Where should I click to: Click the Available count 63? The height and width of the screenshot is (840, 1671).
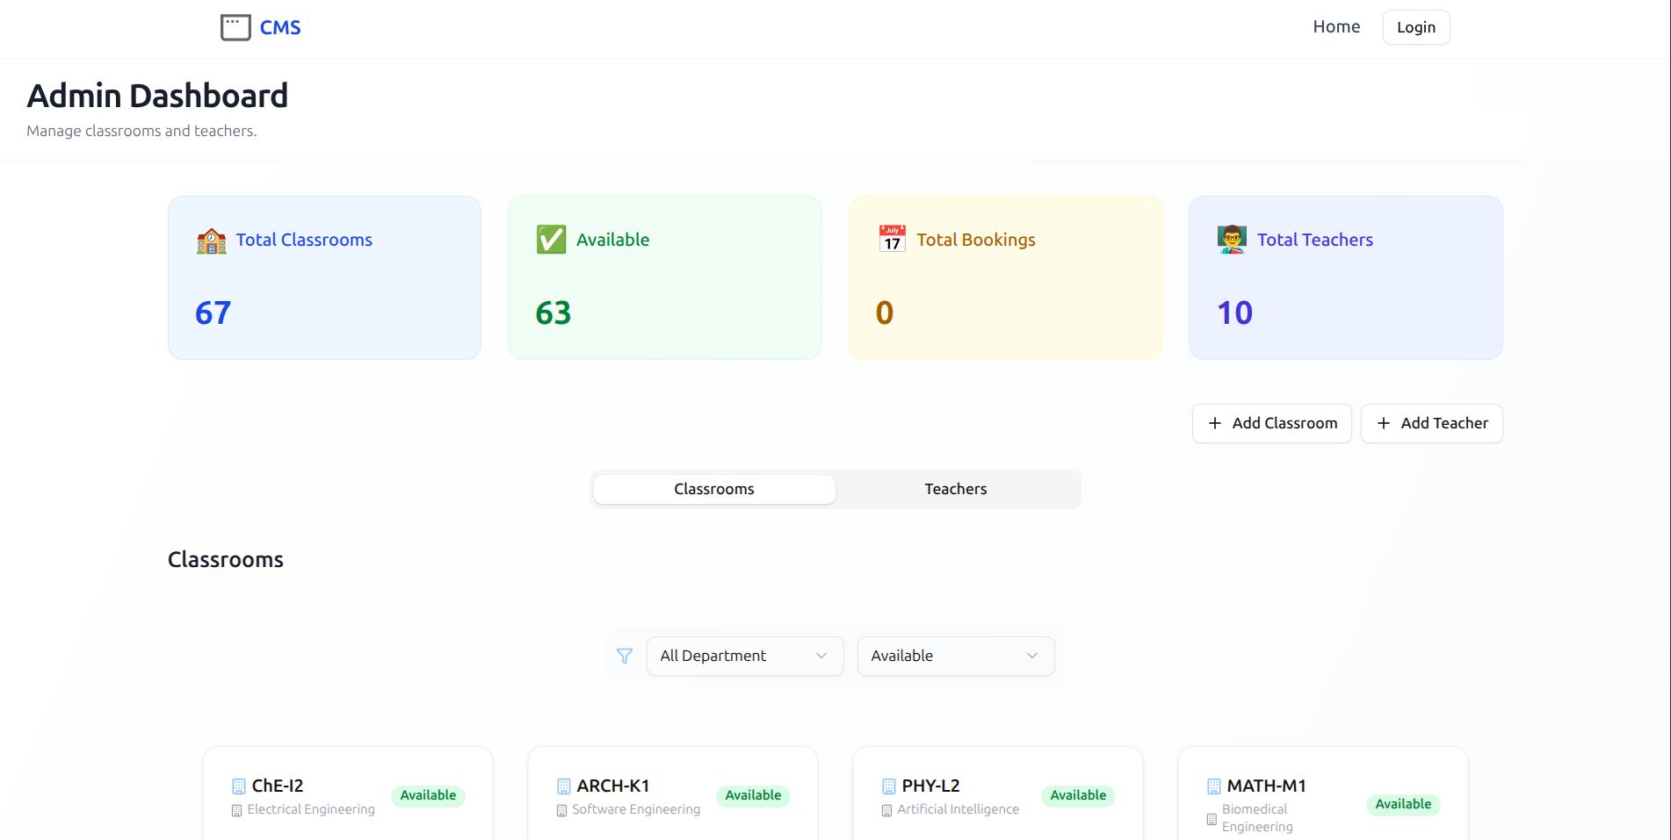pyautogui.click(x=553, y=312)
